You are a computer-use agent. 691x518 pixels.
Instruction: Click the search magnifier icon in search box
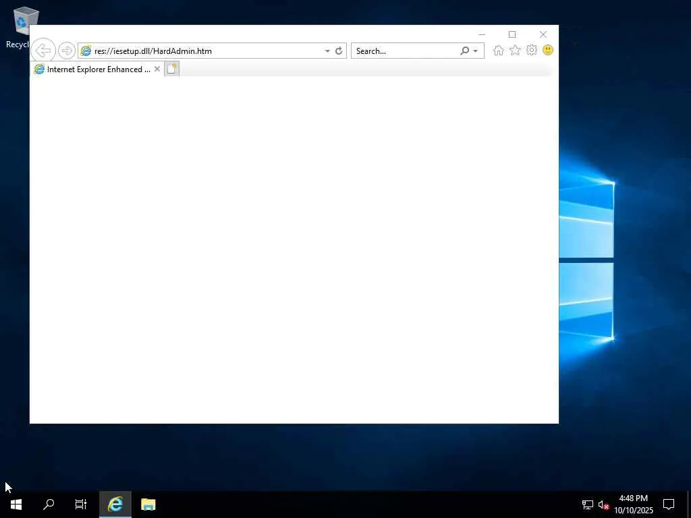click(464, 51)
